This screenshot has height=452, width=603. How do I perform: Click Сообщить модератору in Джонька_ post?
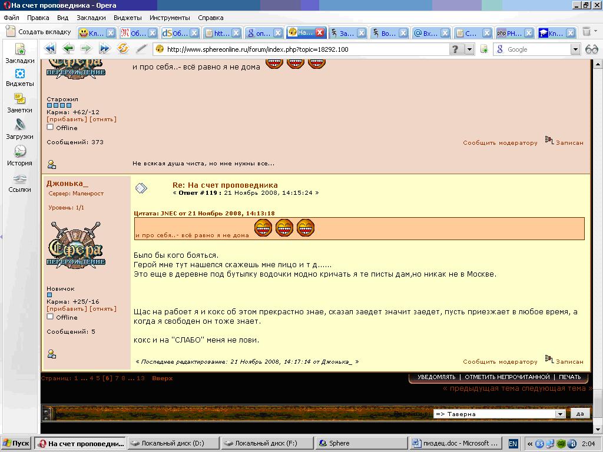coord(500,362)
